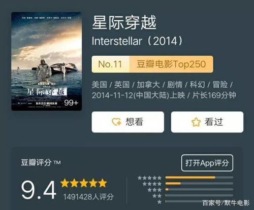Viewport: 254px width, 210px height.
Task: Open the 打开App评分 button
Action: [x=207, y=163]
